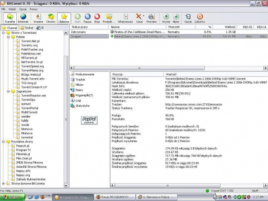Viewport: 268px width, 201px height.
Task: Open the Pomoc menu
Action: click(x=34, y=9)
